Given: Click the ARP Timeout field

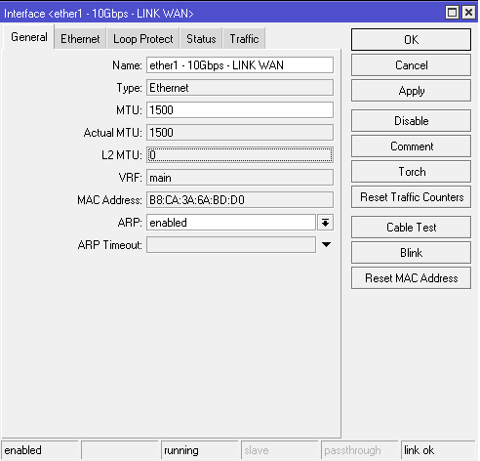Looking at the screenshot, I should tap(231, 245).
